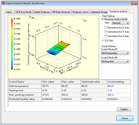
Task: Open Control Factor #2 Packing time dropdown
Action: click(x=115, y=61)
